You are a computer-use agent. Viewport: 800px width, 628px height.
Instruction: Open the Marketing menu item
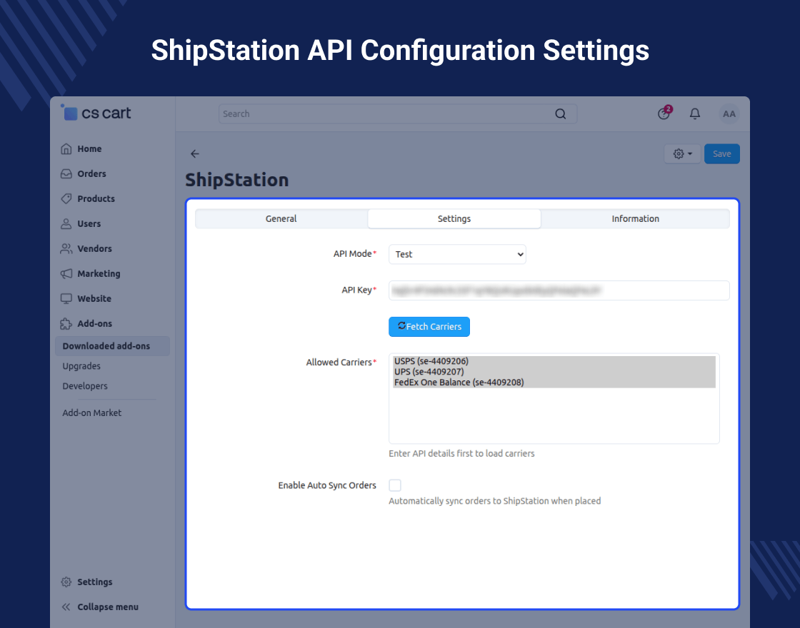[x=99, y=274]
